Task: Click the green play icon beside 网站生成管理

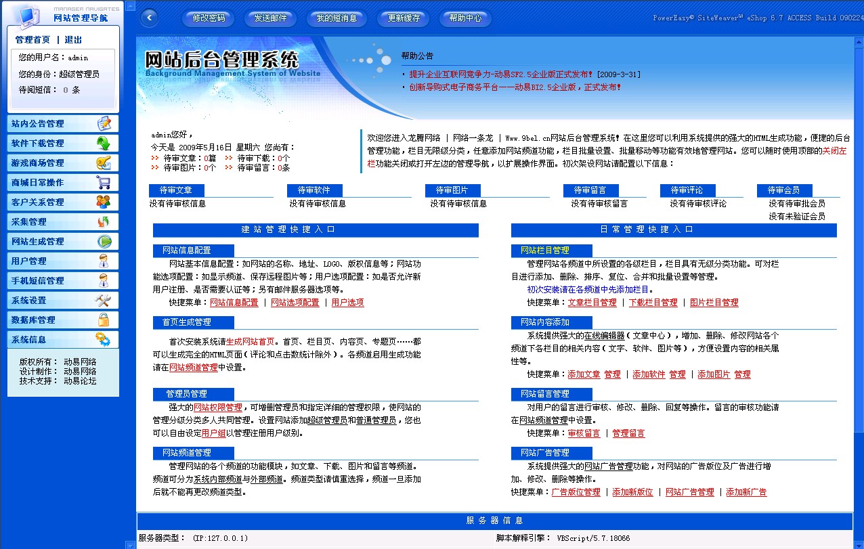Action: (x=104, y=242)
